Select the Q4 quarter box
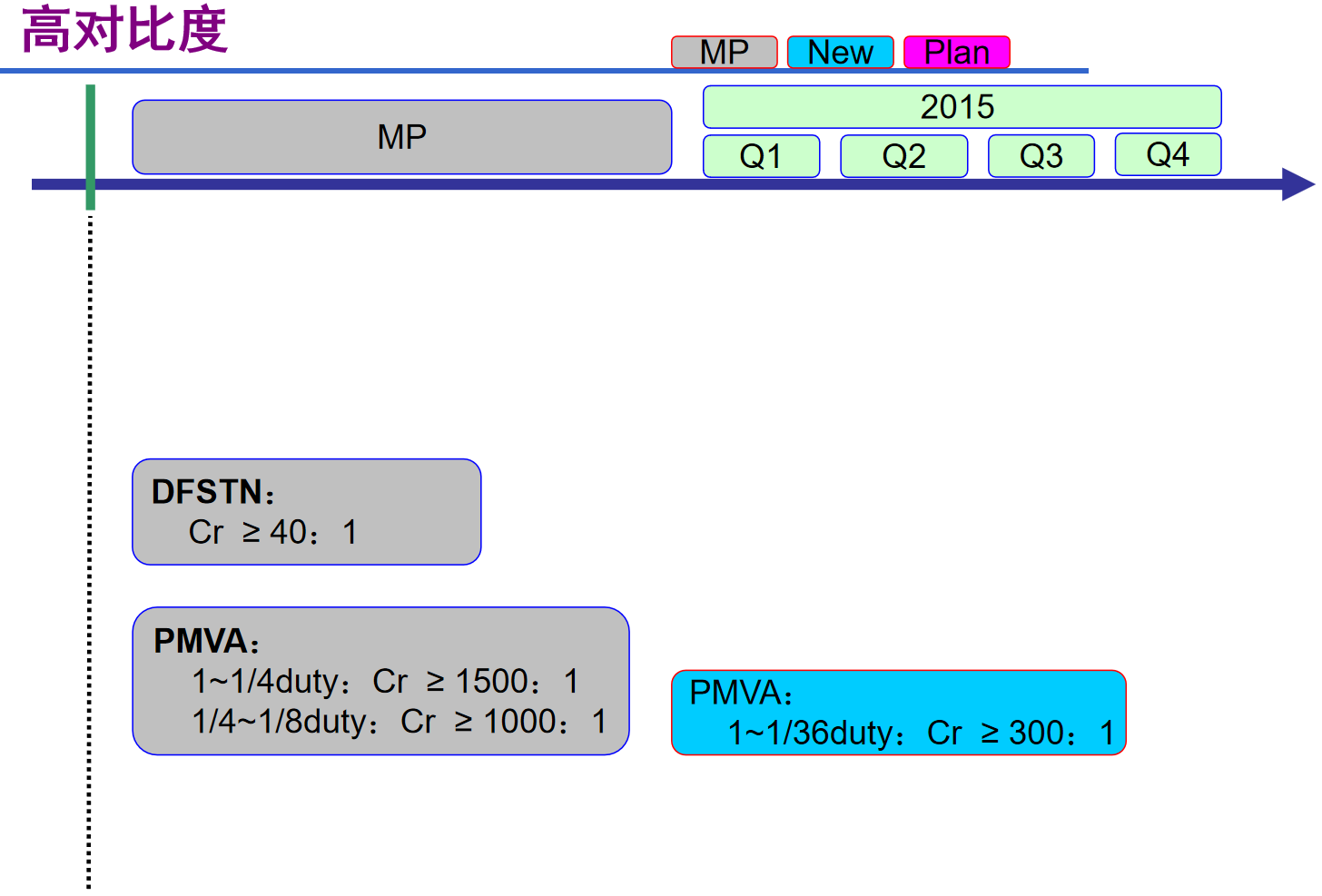The height and width of the screenshot is (896, 1322). tap(1167, 154)
